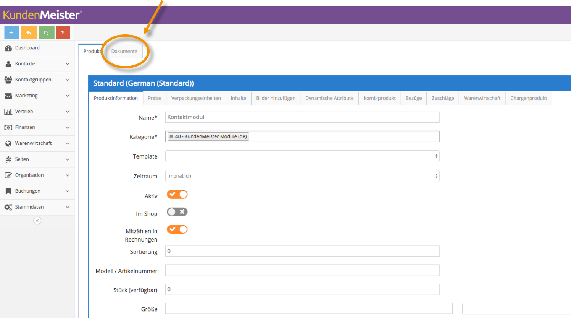The height and width of the screenshot is (318, 571).
Task: Click the Marketing envelope icon
Action: tap(8, 96)
